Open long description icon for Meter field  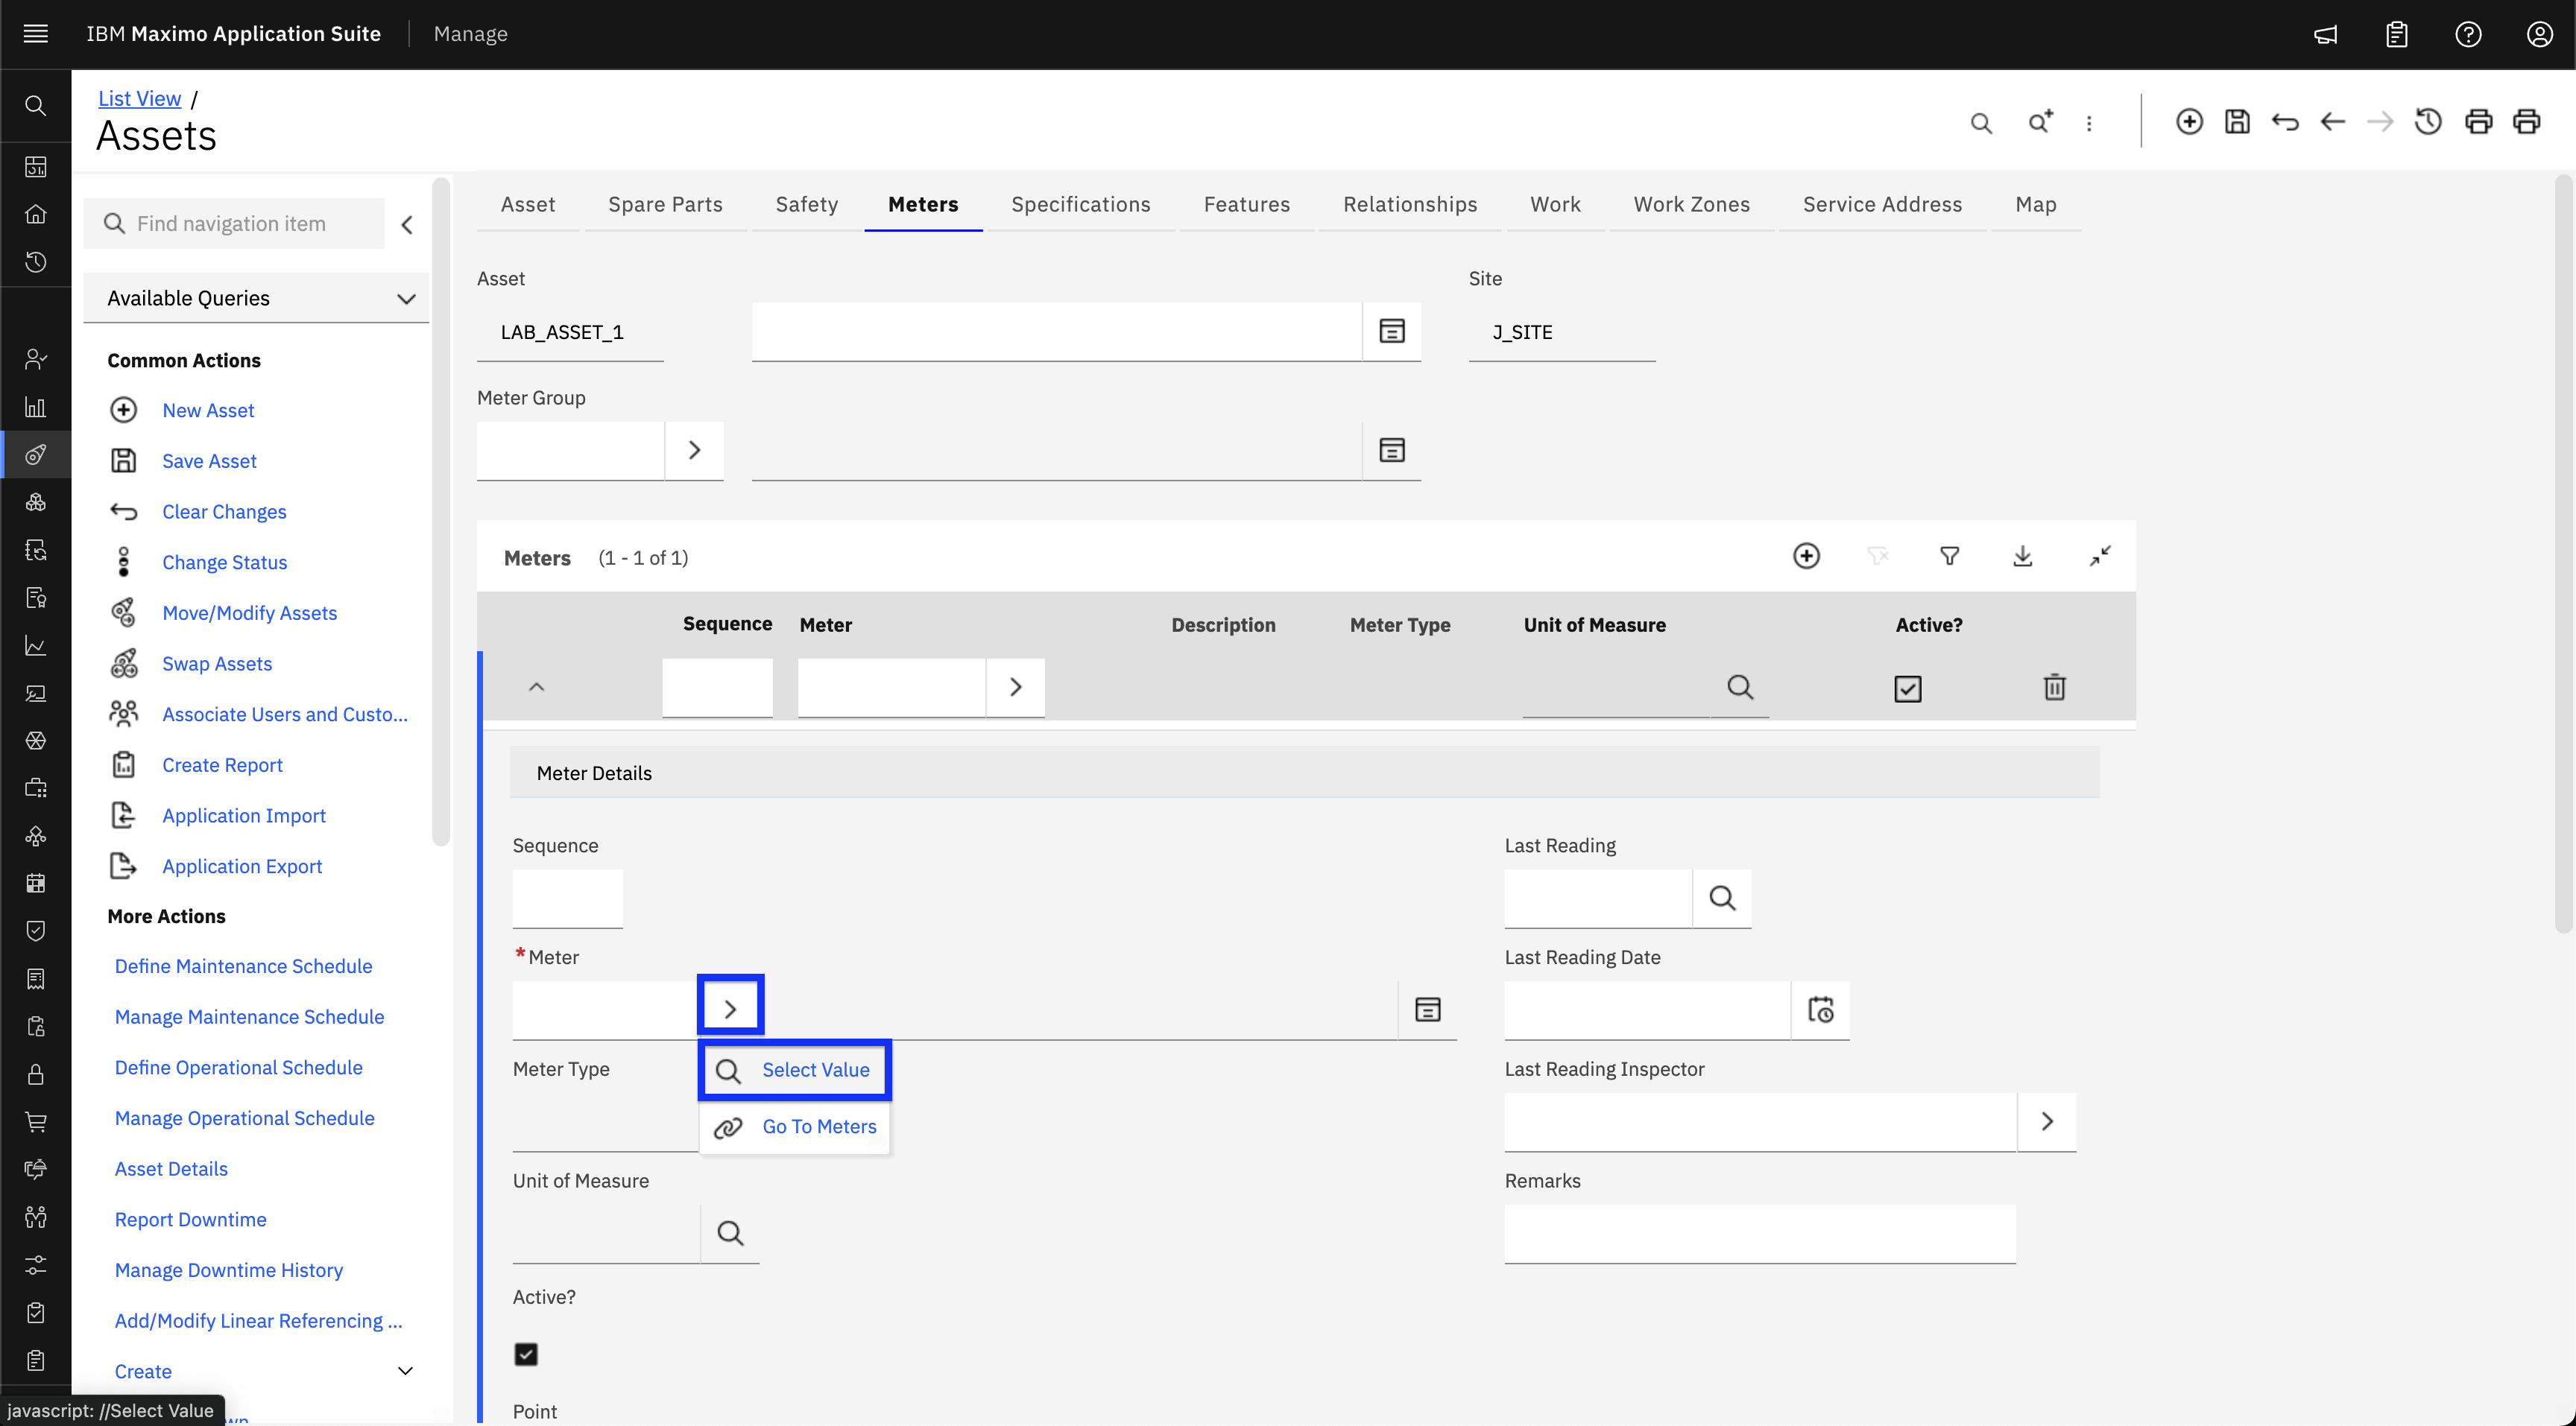(x=1427, y=1010)
